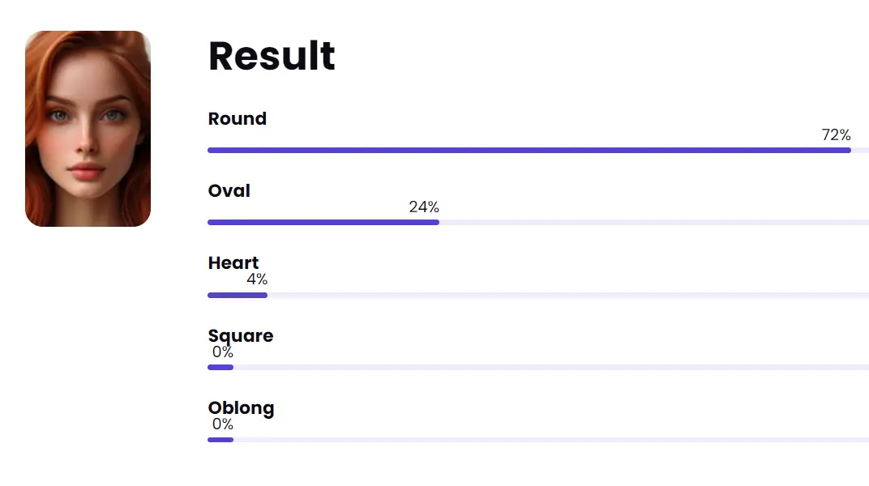Click the 0% value under Square

223,352
